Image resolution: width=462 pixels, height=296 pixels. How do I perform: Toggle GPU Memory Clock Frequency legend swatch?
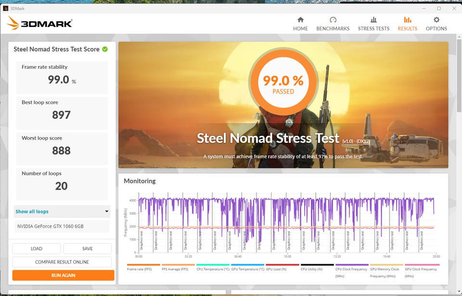point(386,265)
